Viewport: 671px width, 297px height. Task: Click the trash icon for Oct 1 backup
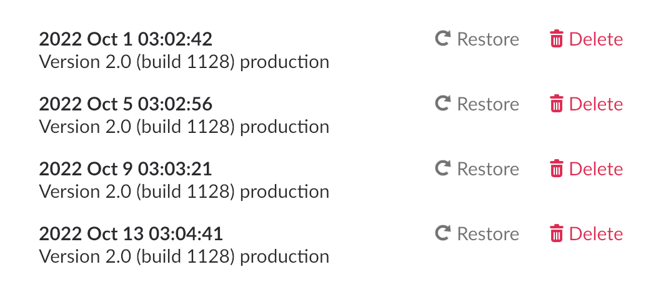point(556,39)
